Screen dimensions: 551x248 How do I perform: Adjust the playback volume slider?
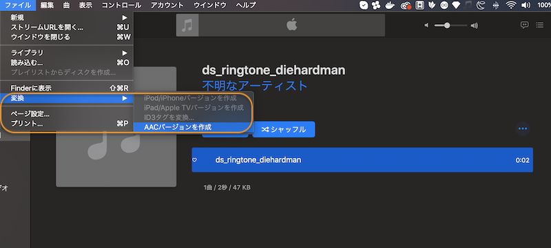(451, 25)
